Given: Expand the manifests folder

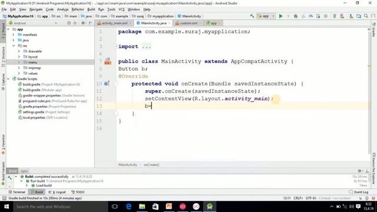Looking at the screenshot, I should pos(14,35).
